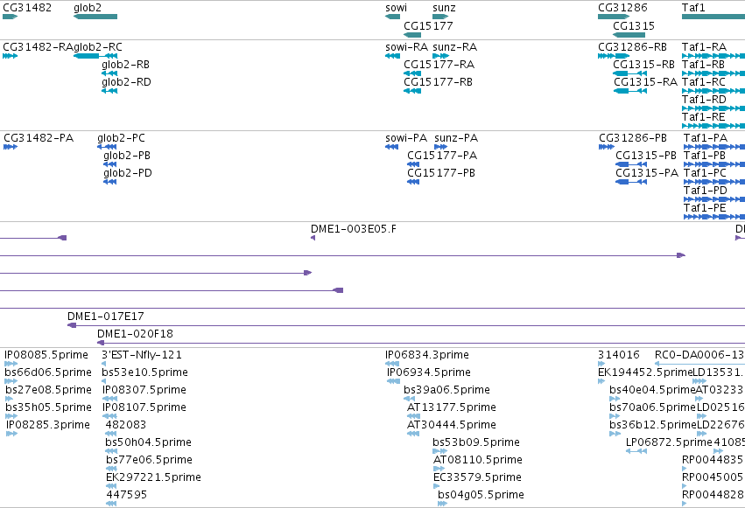
Task: Click the DME1-020F18 clone label
Action: pyautogui.click(x=135, y=334)
